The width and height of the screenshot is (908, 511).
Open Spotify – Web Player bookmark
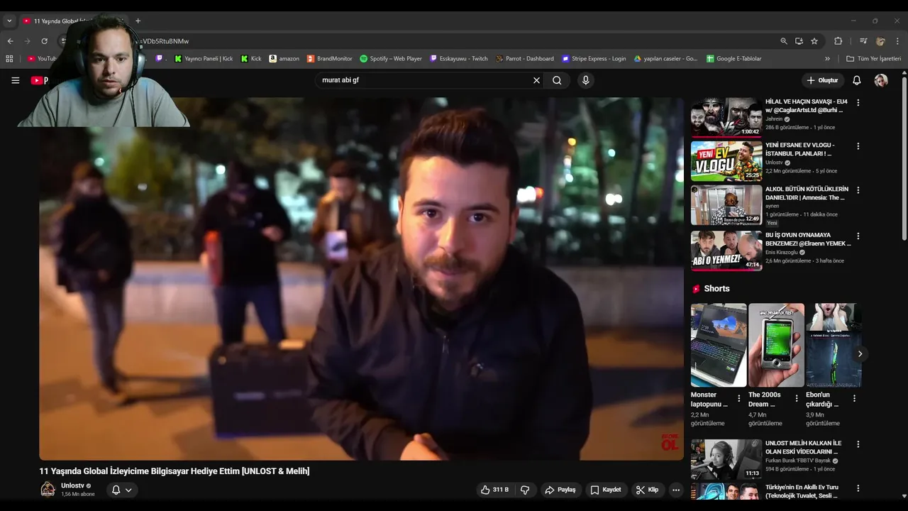coord(391,59)
